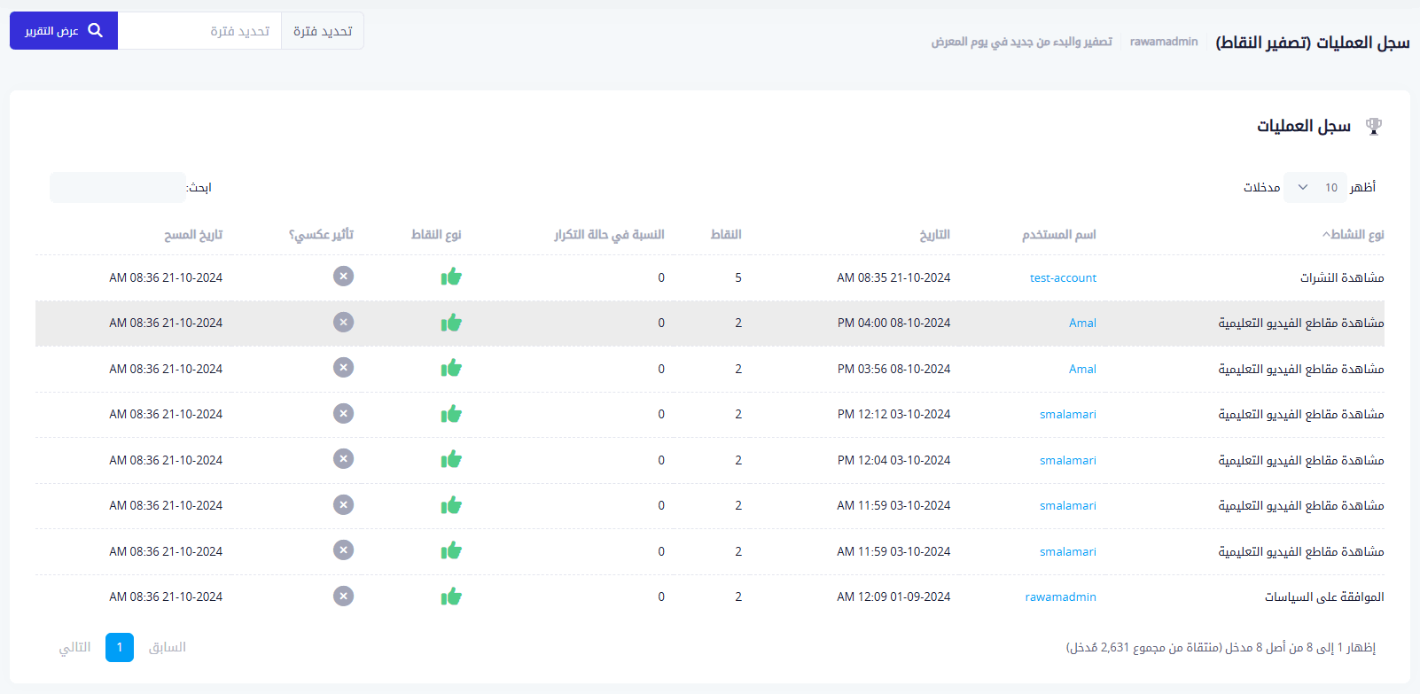This screenshot has width=1420, height=694.
Task: Click the السابق previous page button
Action: click(168, 648)
